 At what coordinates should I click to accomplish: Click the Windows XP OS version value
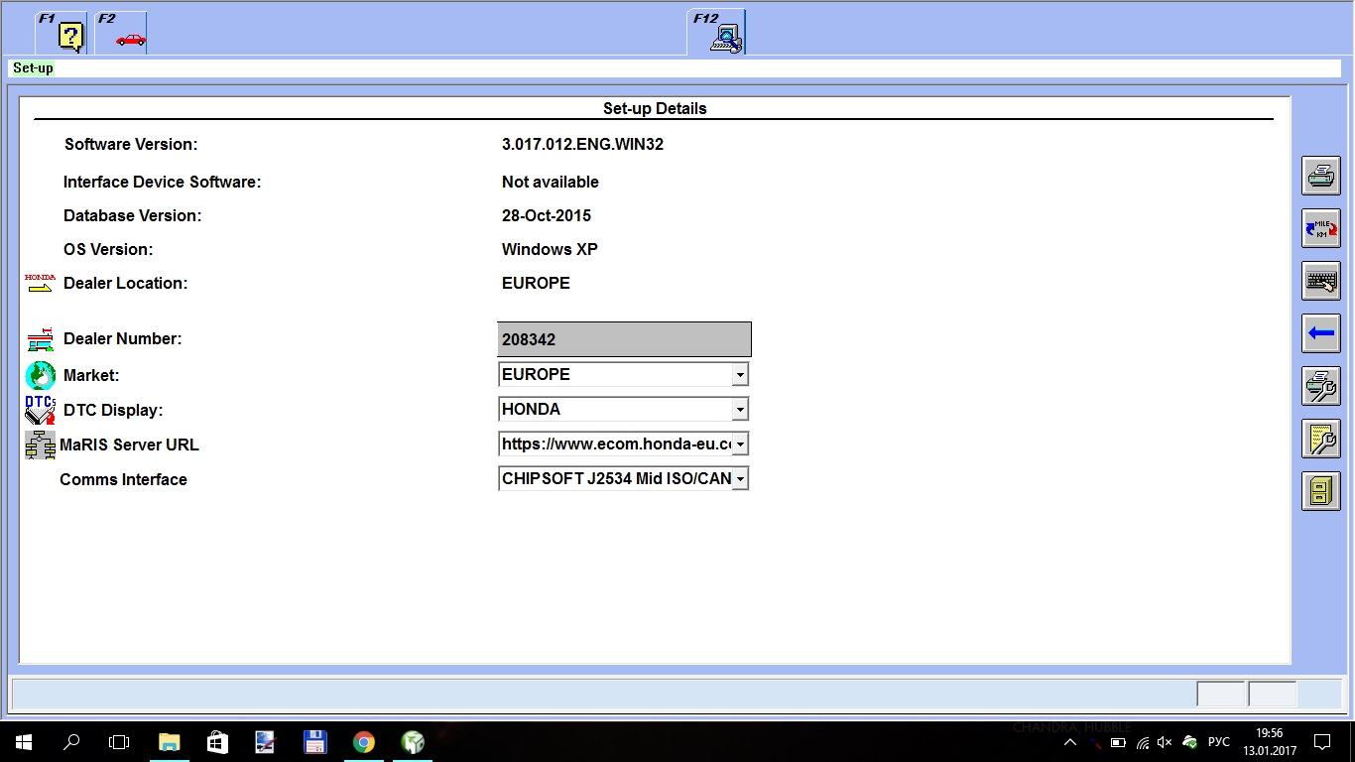(x=550, y=249)
